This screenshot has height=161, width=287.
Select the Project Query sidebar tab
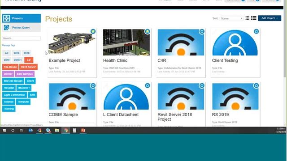[22, 28]
